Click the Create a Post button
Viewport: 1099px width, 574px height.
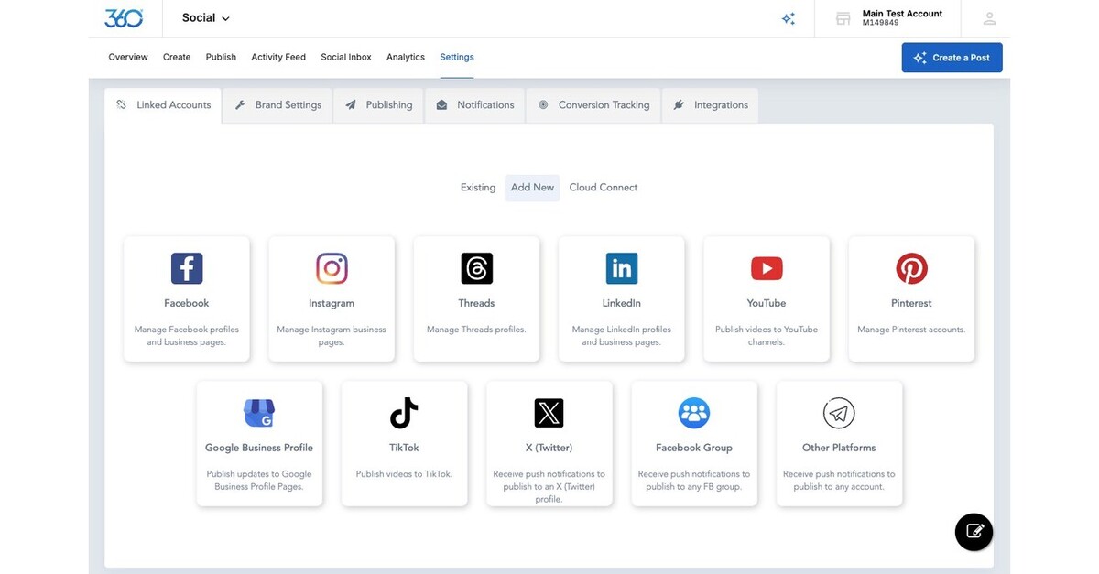coord(952,58)
